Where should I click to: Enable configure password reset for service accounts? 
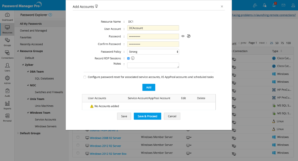(x=85, y=77)
